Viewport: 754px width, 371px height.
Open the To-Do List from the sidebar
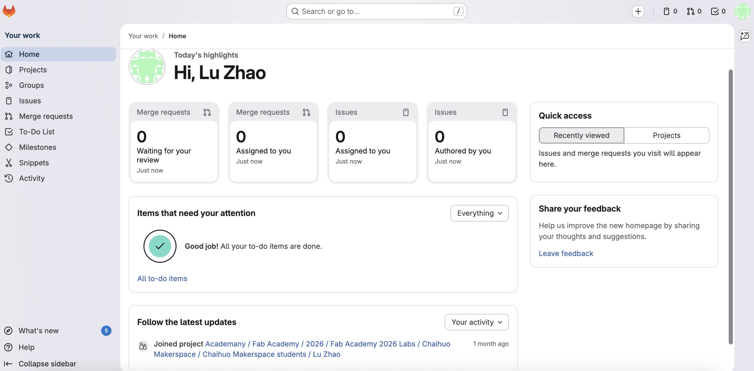click(x=36, y=132)
